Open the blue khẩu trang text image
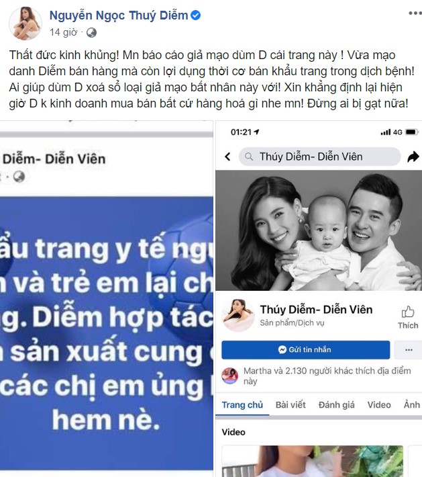The height and width of the screenshot is (477, 422). pyautogui.click(x=106, y=333)
